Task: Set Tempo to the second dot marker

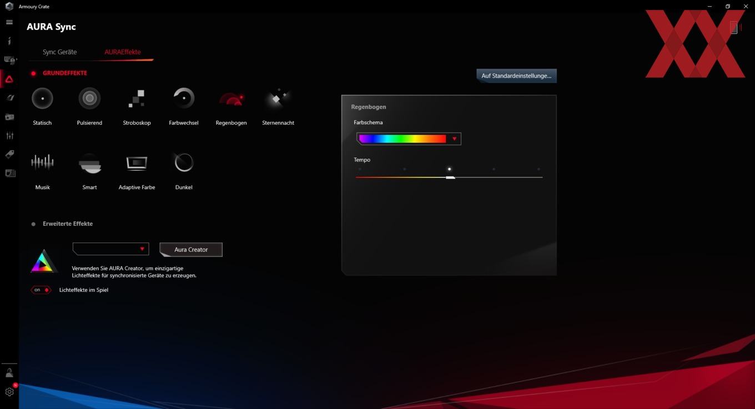Action: tap(404, 169)
